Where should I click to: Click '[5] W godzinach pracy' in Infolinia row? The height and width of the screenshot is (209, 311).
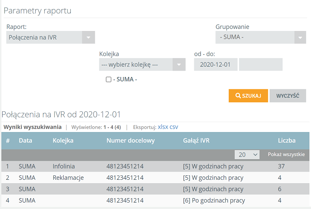(x=213, y=166)
